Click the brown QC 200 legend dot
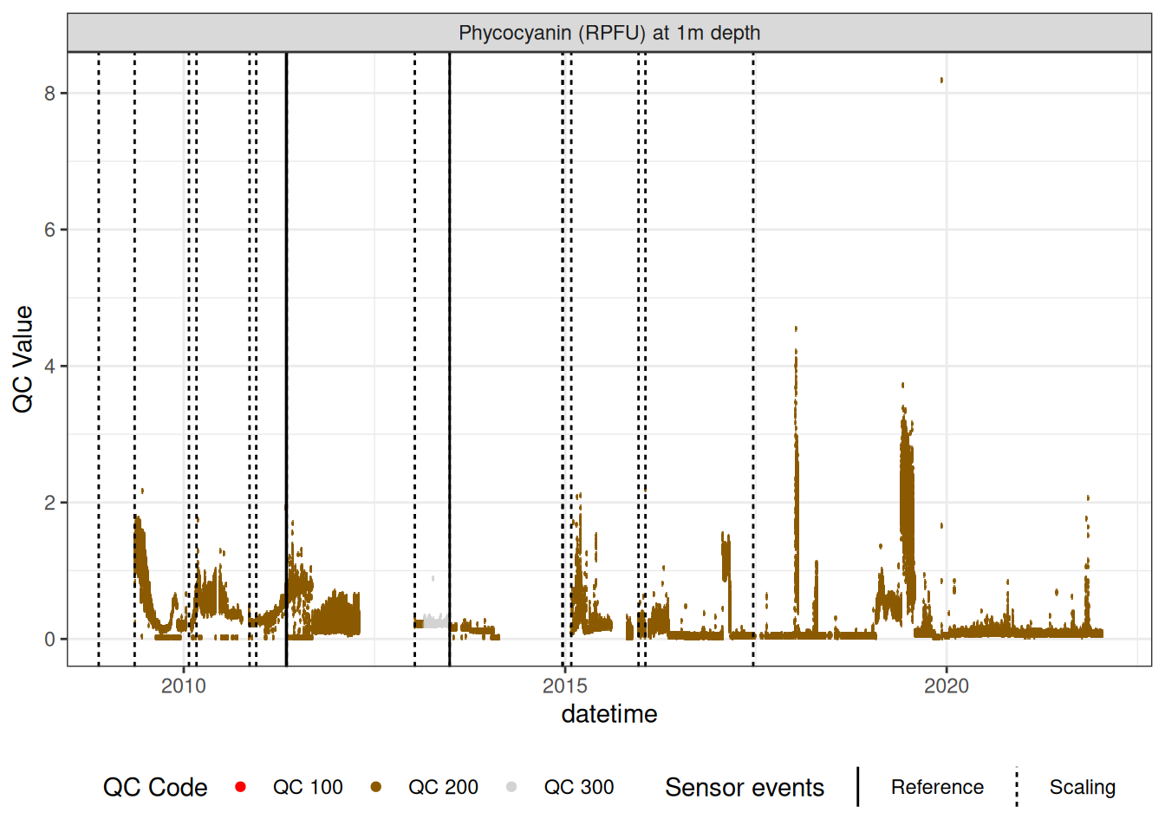The width and height of the screenshot is (1165, 832). pyautogui.click(x=376, y=787)
